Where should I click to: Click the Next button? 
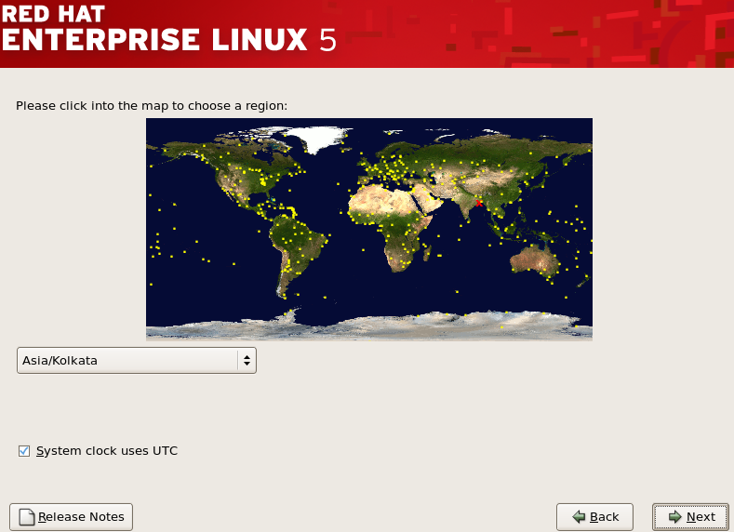tap(690, 516)
